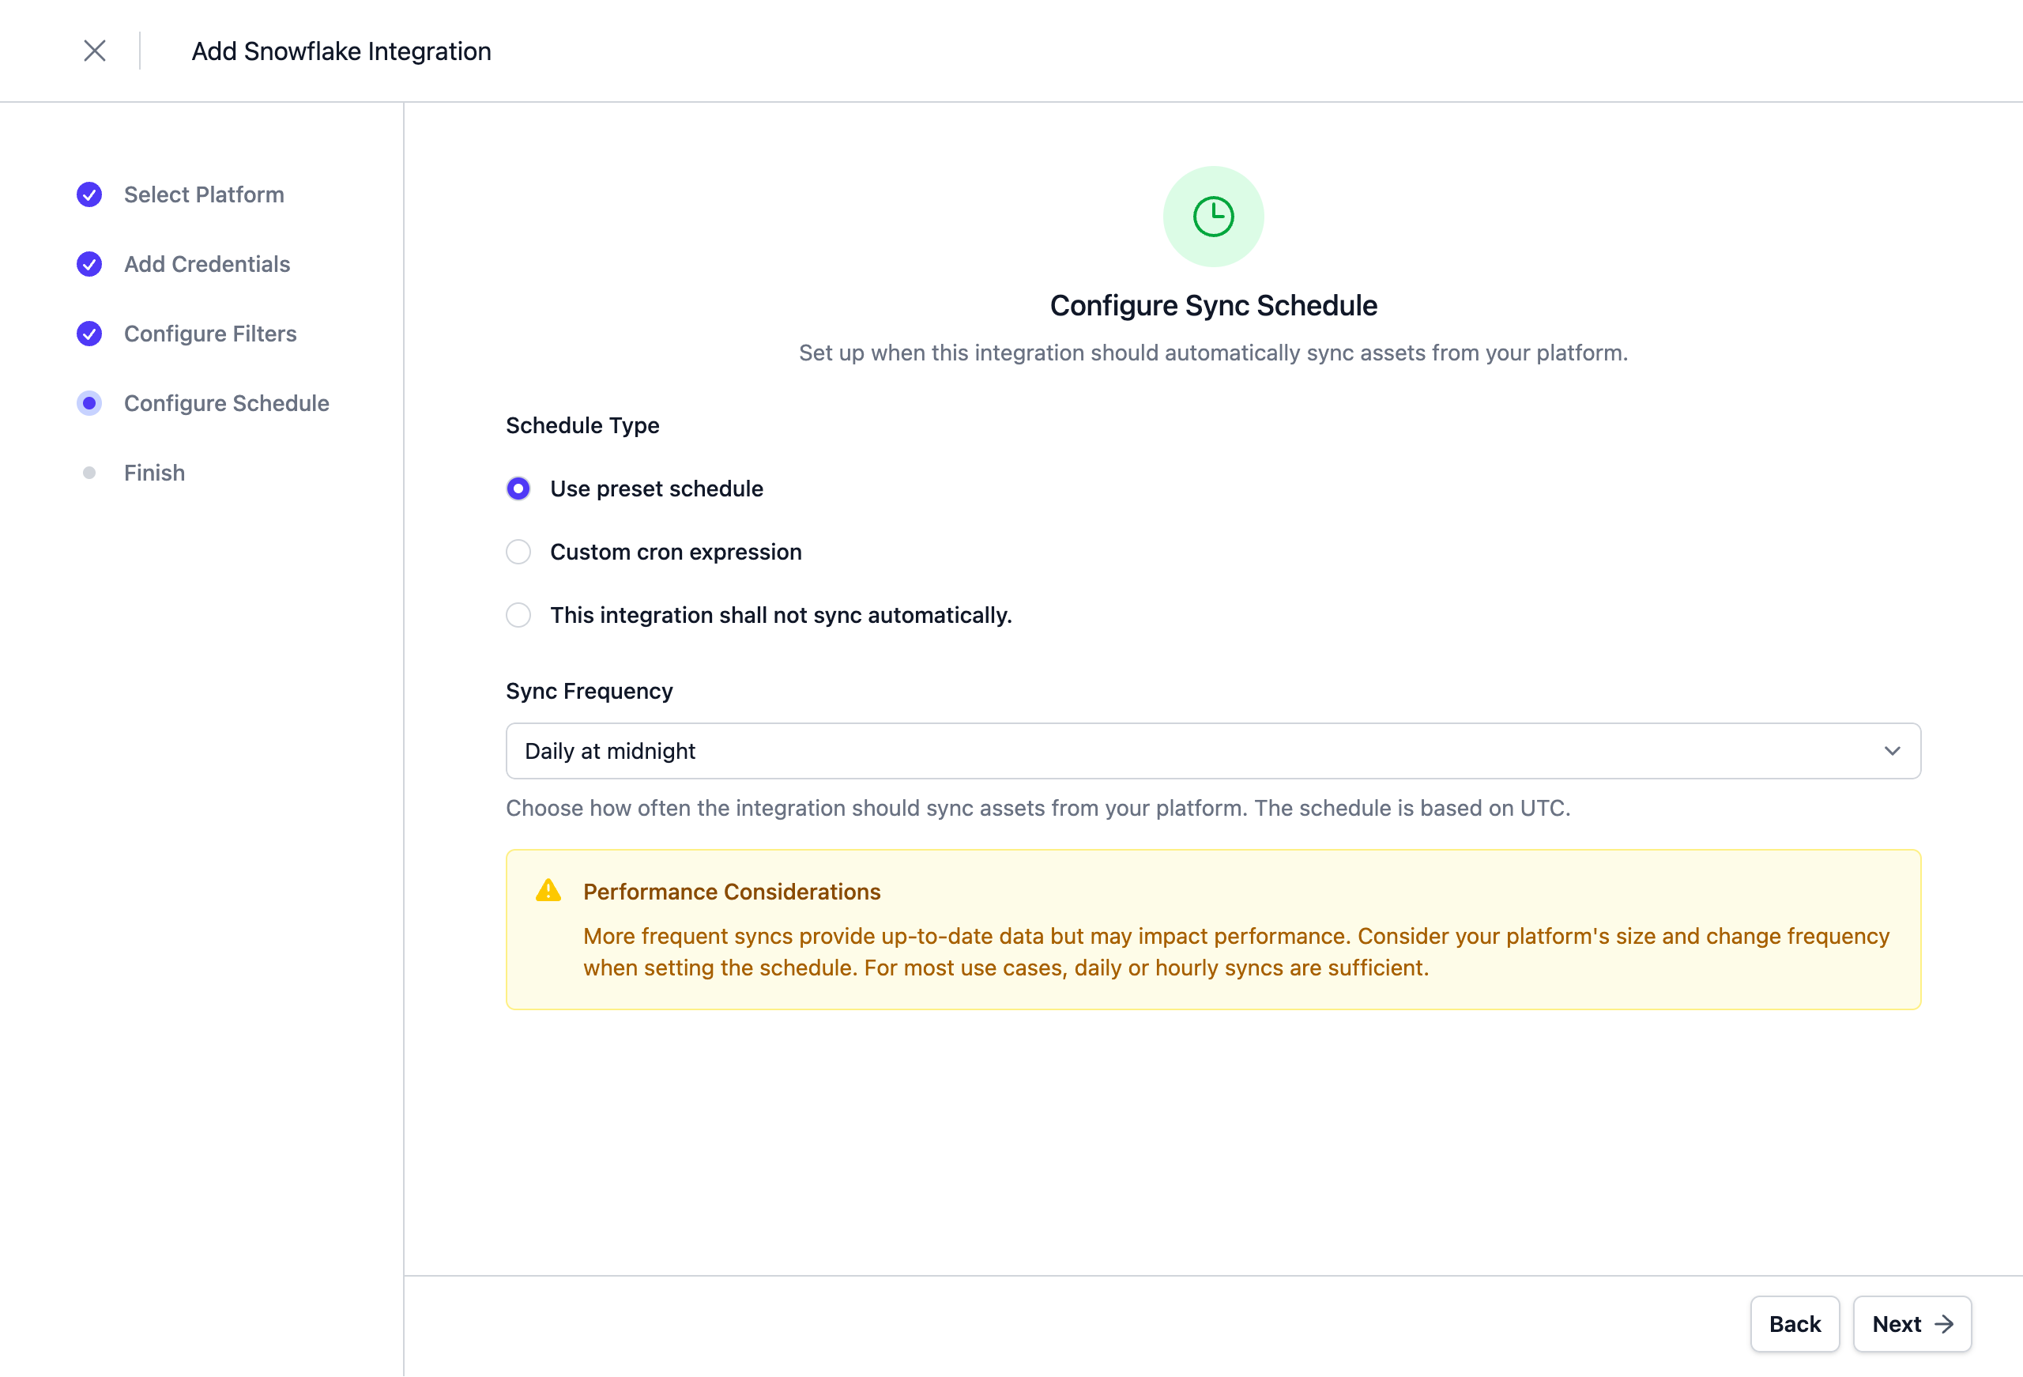Viewport: 2023px width, 1377px height.
Task: Open the Sync Frequency dropdown
Action: click(1212, 751)
